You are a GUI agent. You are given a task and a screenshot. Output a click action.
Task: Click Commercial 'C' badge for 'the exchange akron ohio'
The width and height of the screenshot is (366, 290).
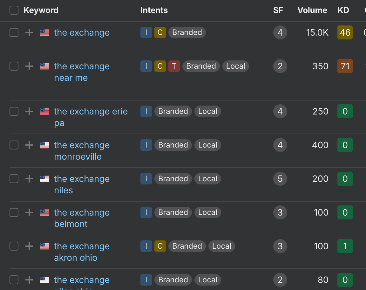(160, 246)
